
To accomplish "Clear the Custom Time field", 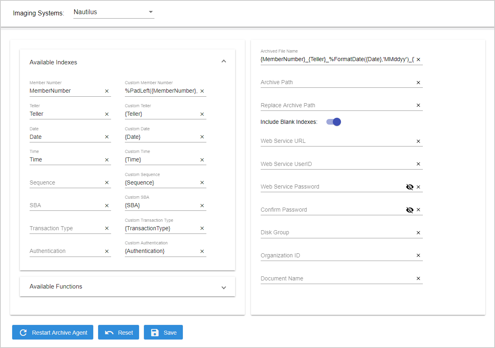I will [x=202, y=160].
